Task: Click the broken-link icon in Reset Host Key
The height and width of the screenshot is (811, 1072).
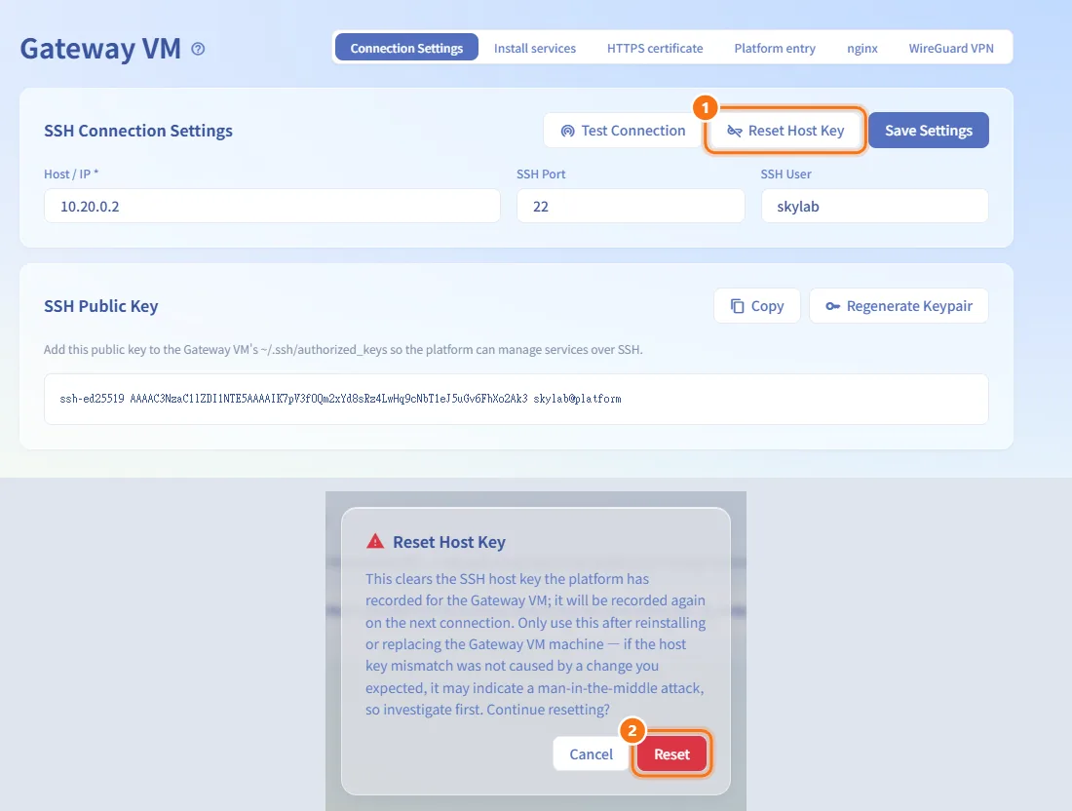Action: tap(734, 131)
